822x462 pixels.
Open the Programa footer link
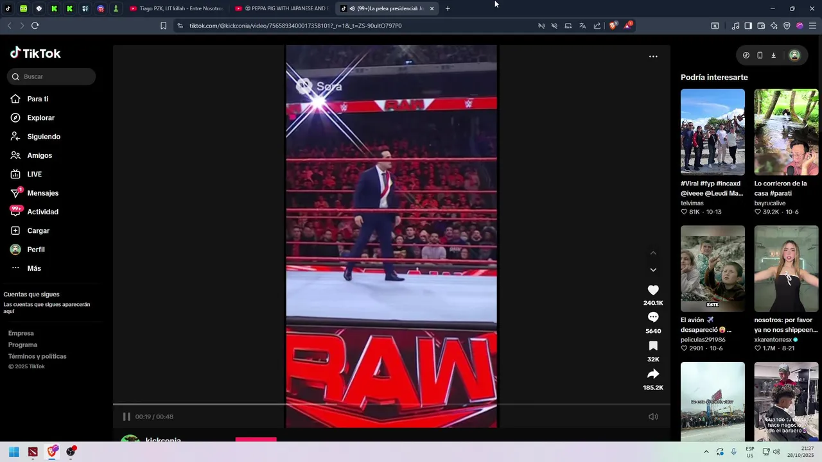22,345
